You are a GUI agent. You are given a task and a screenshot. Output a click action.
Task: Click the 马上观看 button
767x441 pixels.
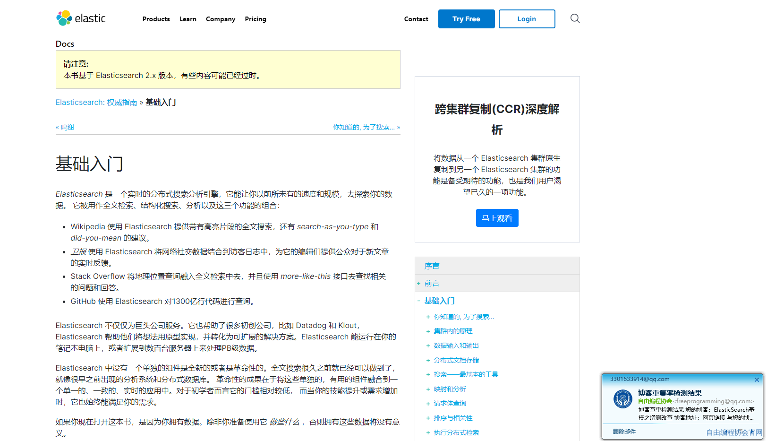click(497, 218)
